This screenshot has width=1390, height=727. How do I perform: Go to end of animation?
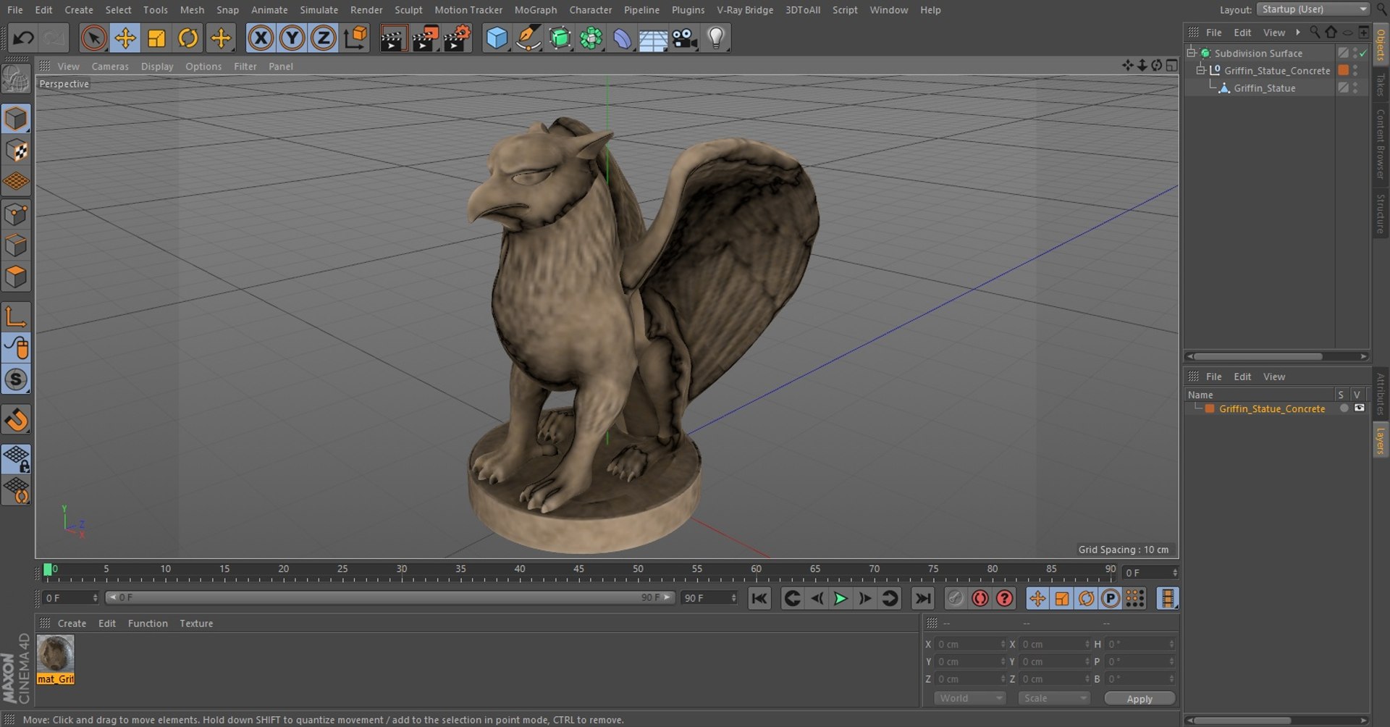point(922,599)
